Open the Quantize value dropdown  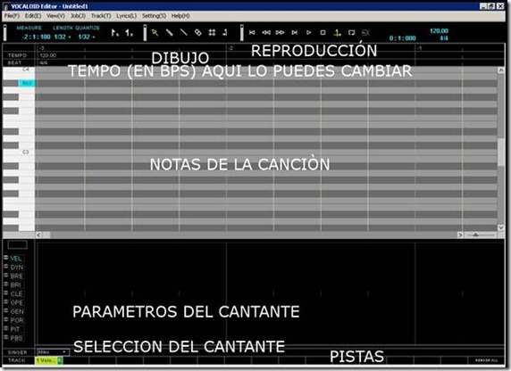[87, 37]
